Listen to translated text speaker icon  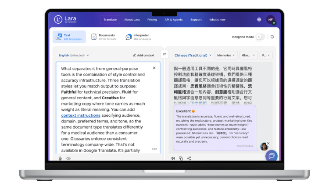(x=172, y=158)
